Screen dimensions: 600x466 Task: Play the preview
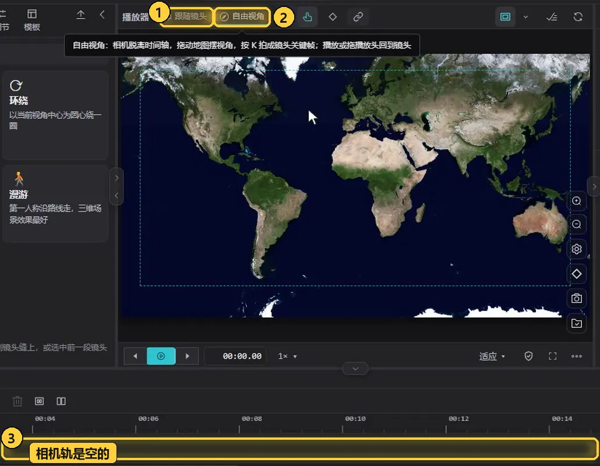161,356
